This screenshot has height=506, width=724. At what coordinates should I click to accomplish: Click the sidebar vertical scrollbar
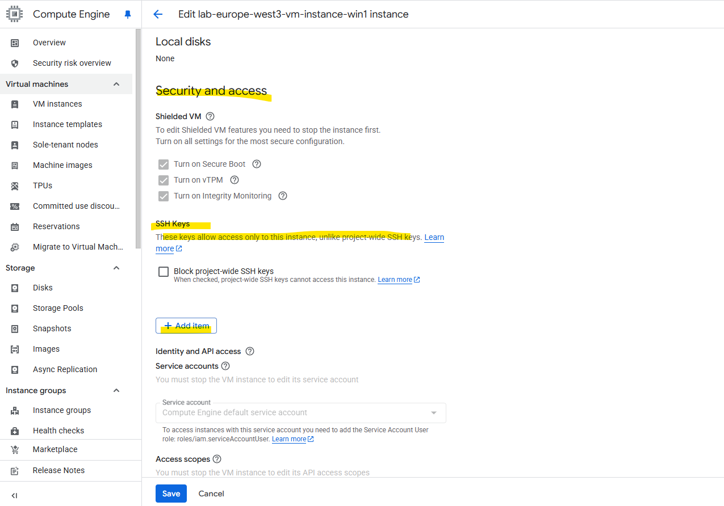click(x=138, y=139)
